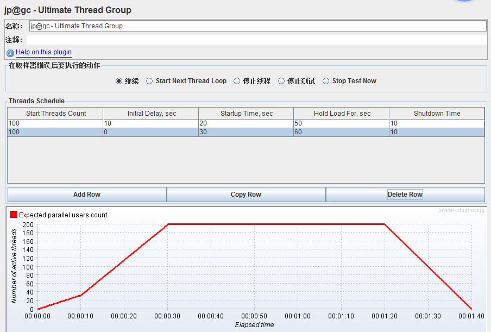Viewport: 491px width, 332px height.
Task: Click into the 注释 comment field
Action: coord(256,40)
